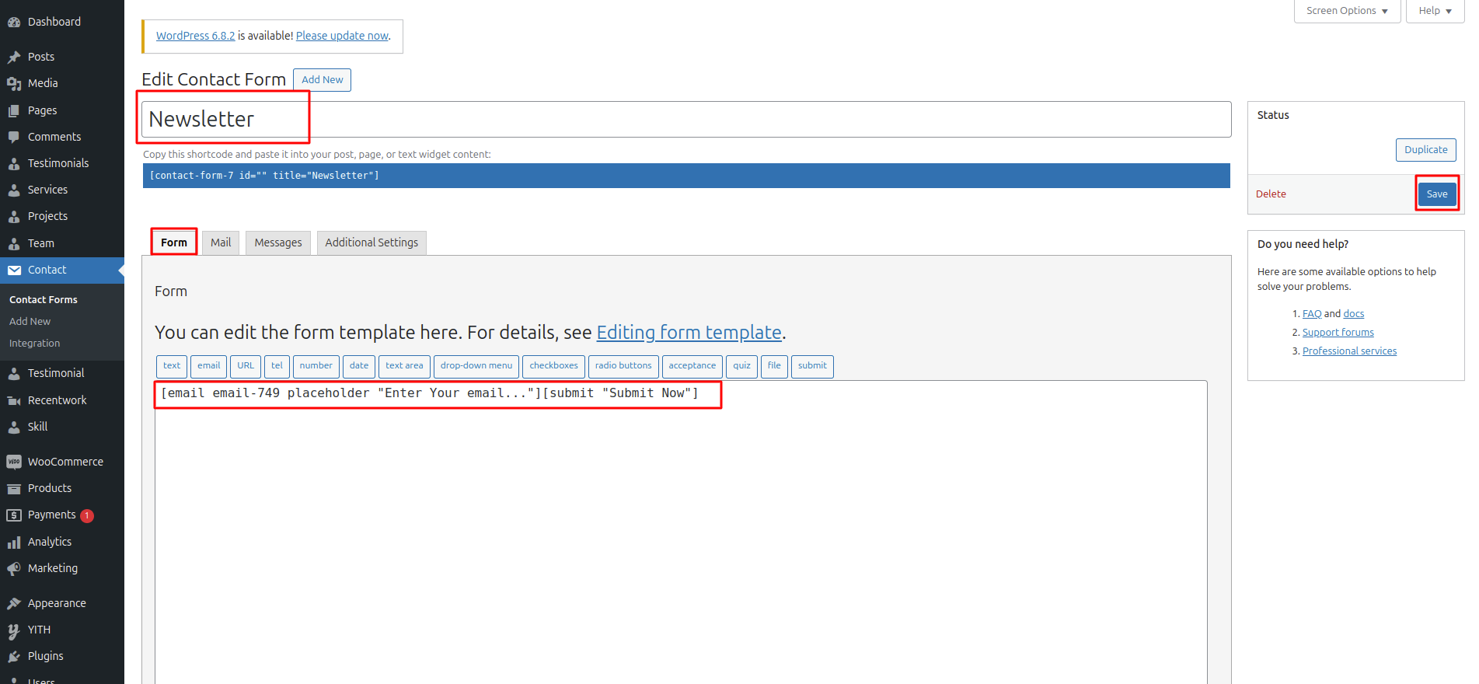Switch to the Form tab
This screenshot has height=684, width=1479.
pos(174,243)
